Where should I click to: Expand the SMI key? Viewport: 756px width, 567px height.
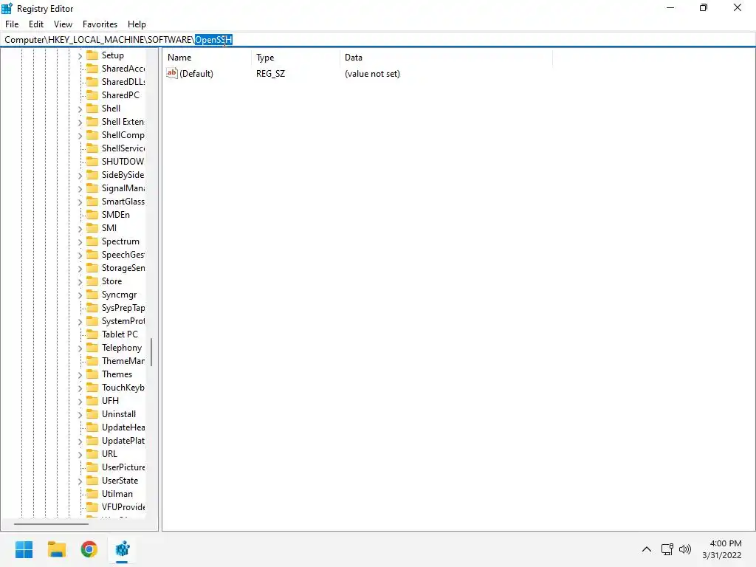click(80, 229)
